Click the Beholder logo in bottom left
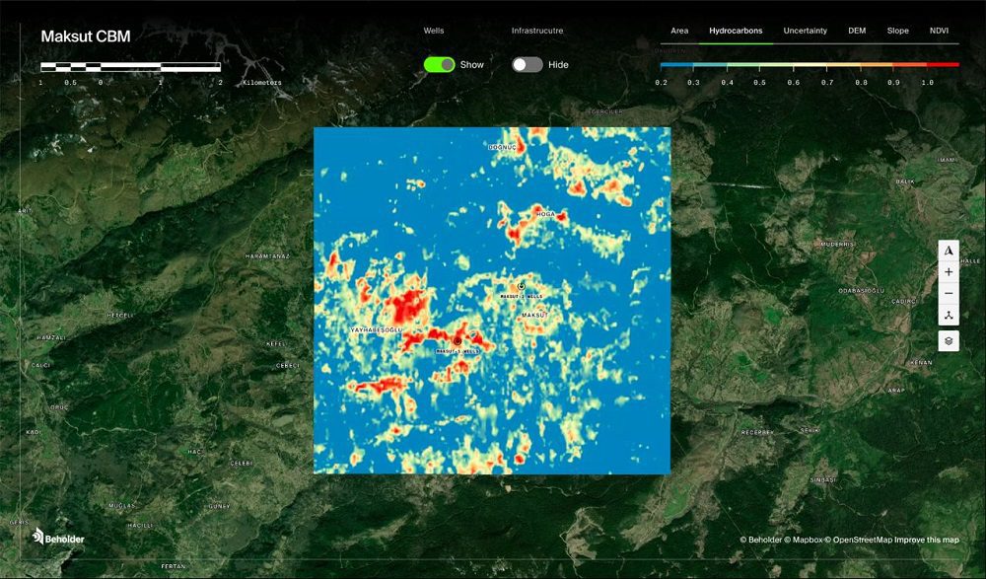Image resolution: width=986 pixels, height=579 pixels. (58, 537)
